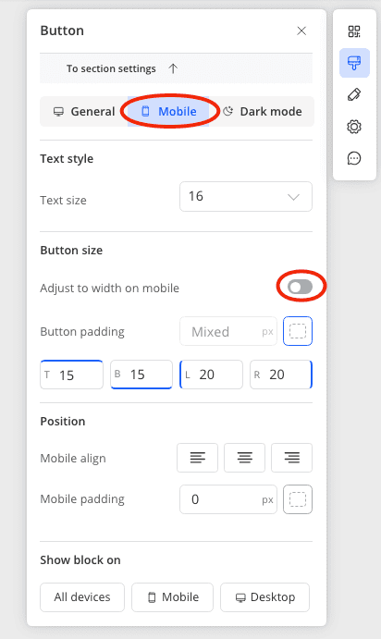Toggle individual sides for Mobile padding
381x639 pixels.
[298, 499]
